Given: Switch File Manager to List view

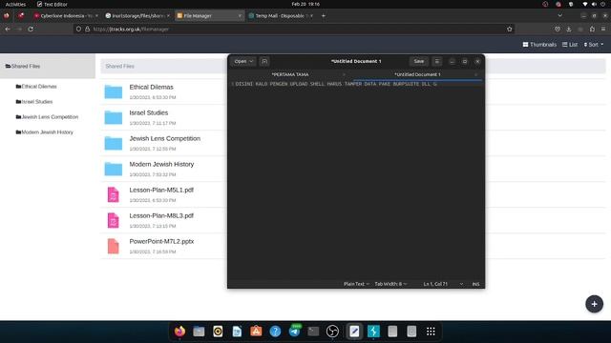Looking at the screenshot, I should point(570,45).
